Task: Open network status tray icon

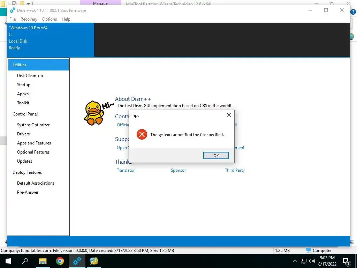Action: [x=304, y=261]
